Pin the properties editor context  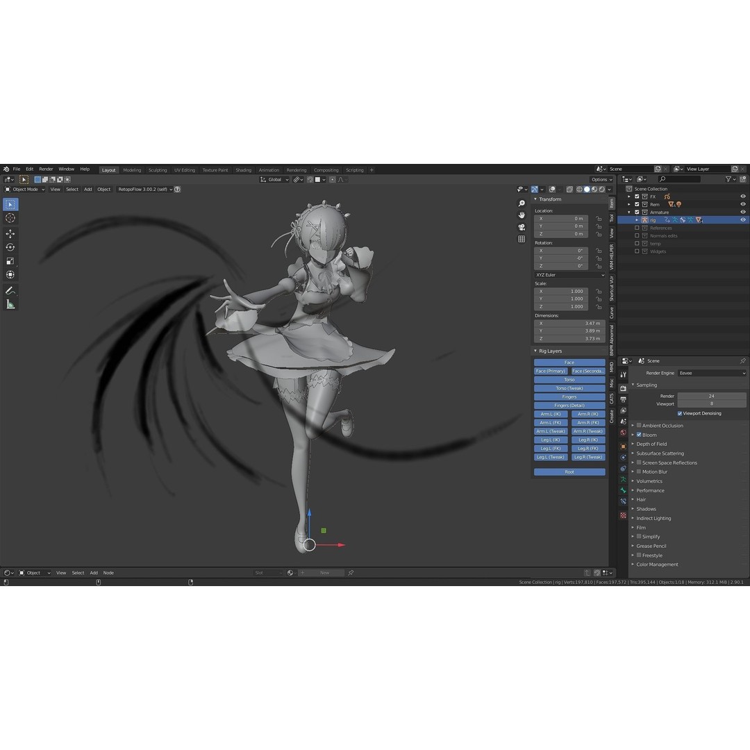point(742,361)
